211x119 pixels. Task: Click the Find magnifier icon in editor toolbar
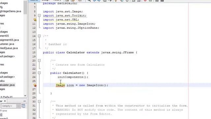point(89,1)
